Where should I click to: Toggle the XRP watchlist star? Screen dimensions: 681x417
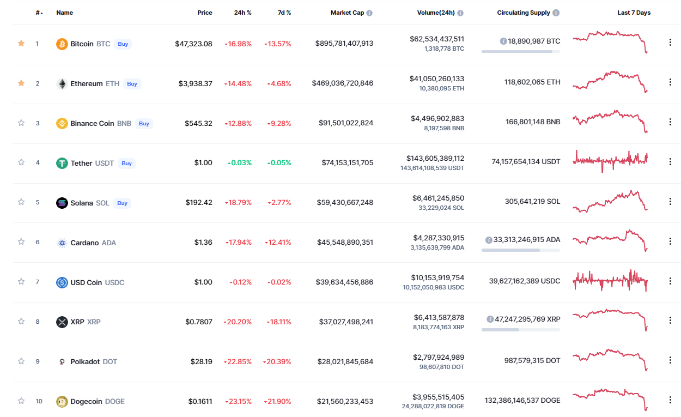tap(21, 321)
